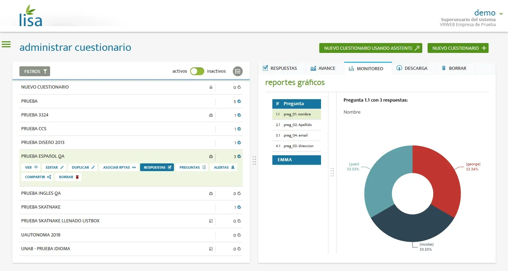Click check icon of UAUTONOMA 2018 row
The width and height of the screenshot is (508, 271).
point(239,235)
